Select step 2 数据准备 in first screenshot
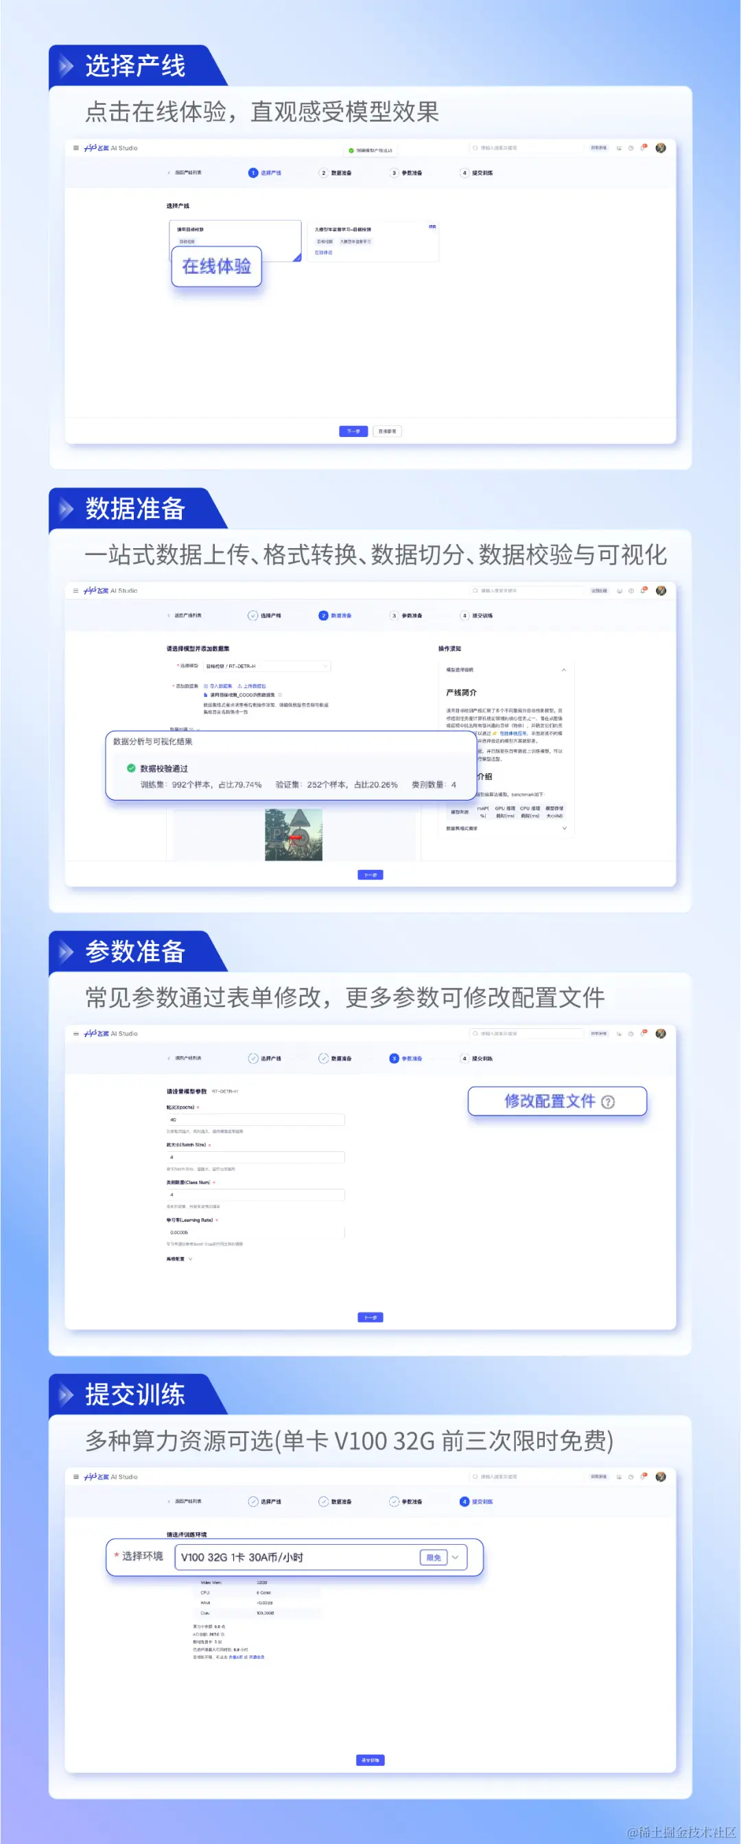 click(335, 174)
